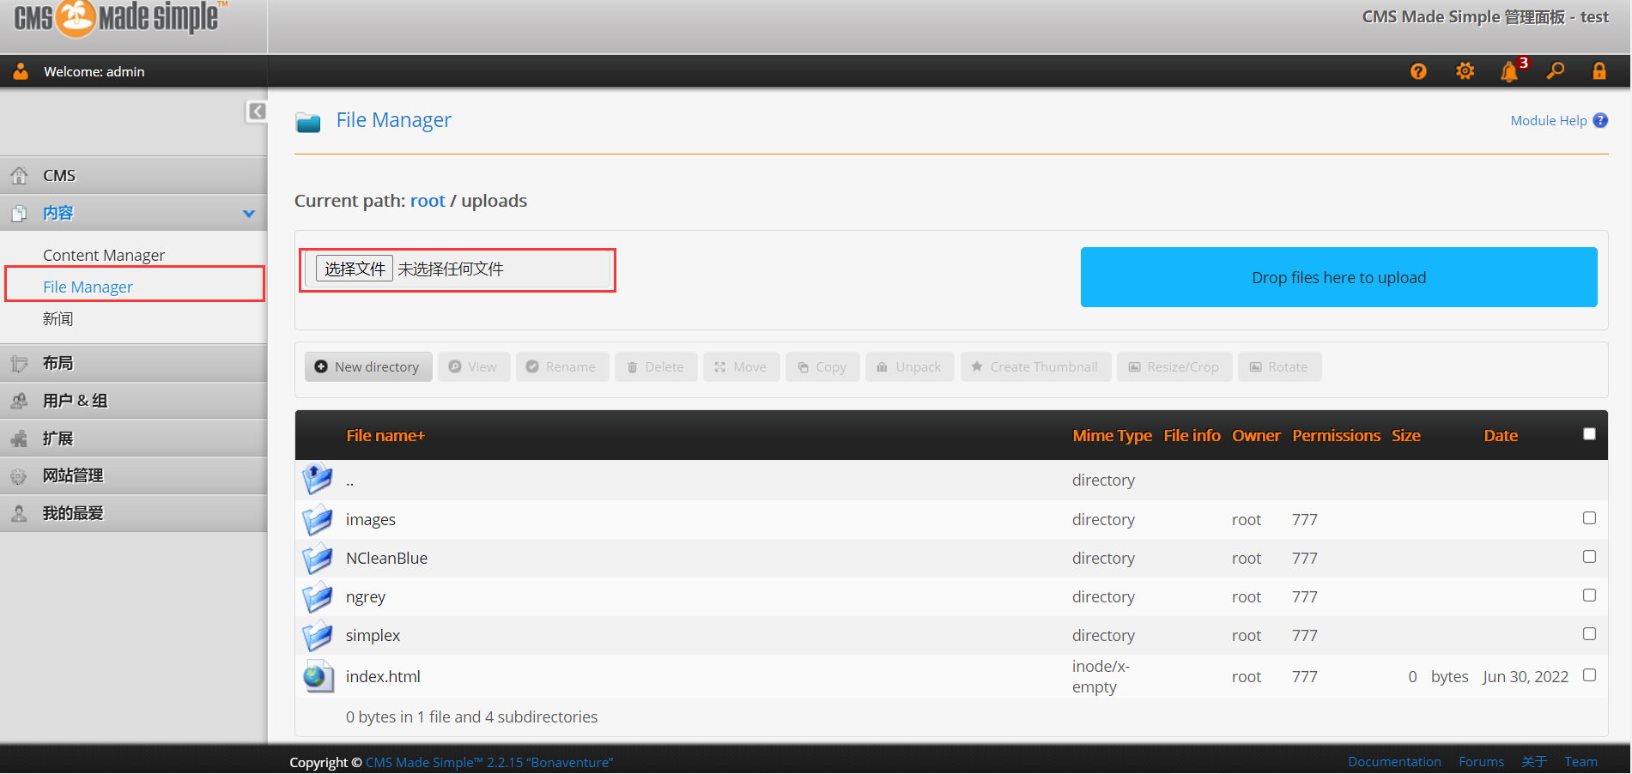The image size is (1632, 774).
Task: Click the simplex folder icon
Action: coord(318,635)
